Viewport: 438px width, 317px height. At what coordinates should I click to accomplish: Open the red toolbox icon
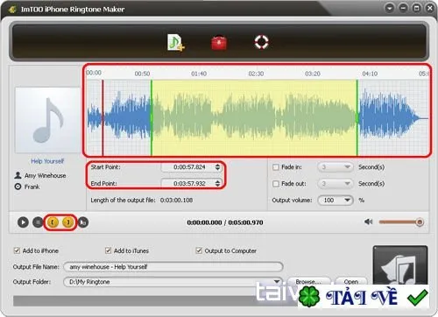pyautogui.click(x=219, y=43)
